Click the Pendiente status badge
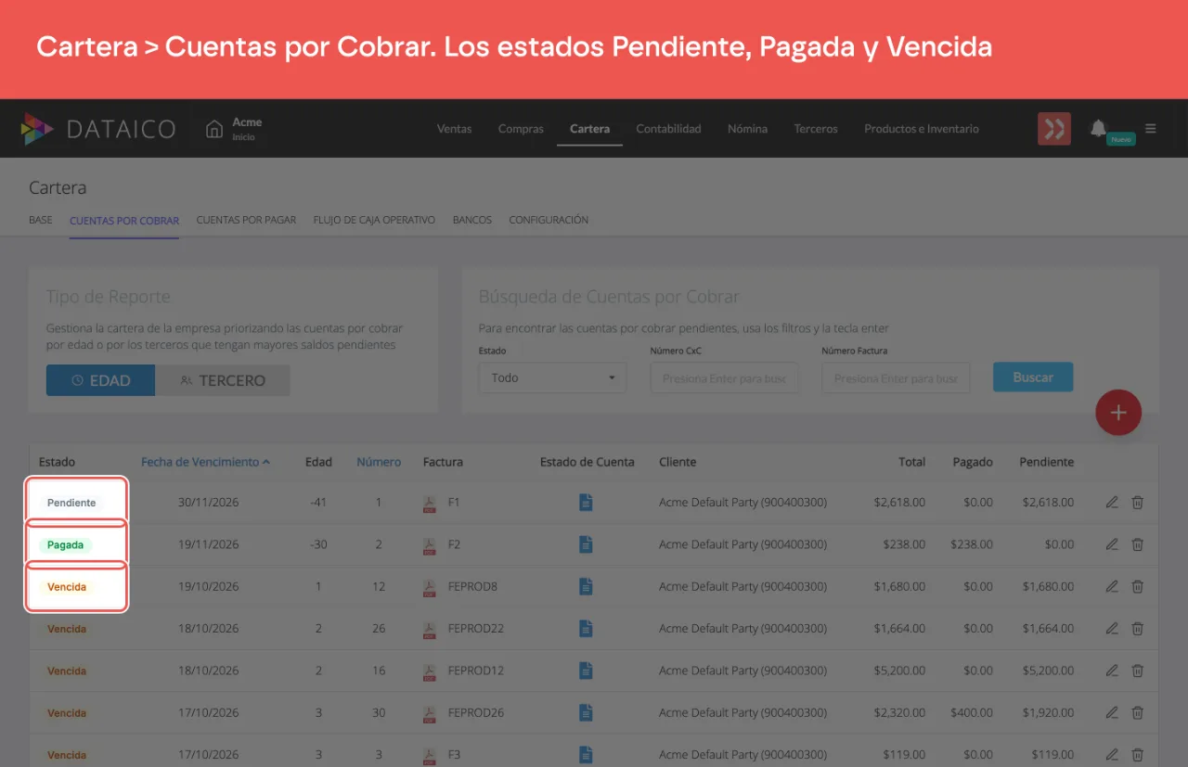Viewport: 1188px width, 767px height. [x=71, y=503]
